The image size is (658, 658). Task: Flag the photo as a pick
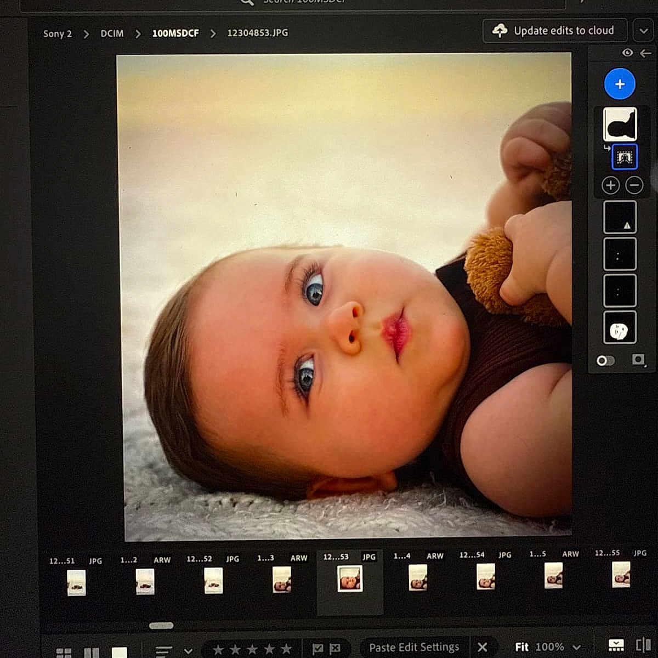pyautogui.click(x=317, y=648)
